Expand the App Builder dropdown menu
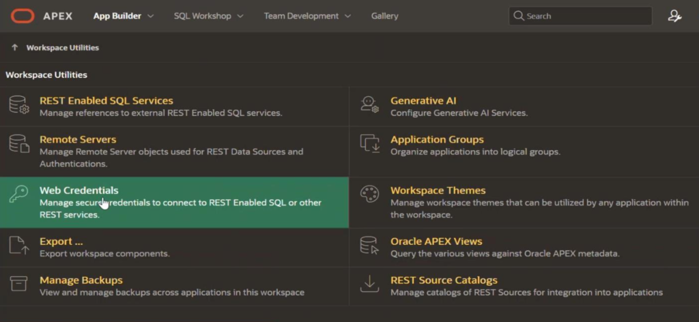The image size is (699, 322). pyautogui.click(x=150, y=16)
